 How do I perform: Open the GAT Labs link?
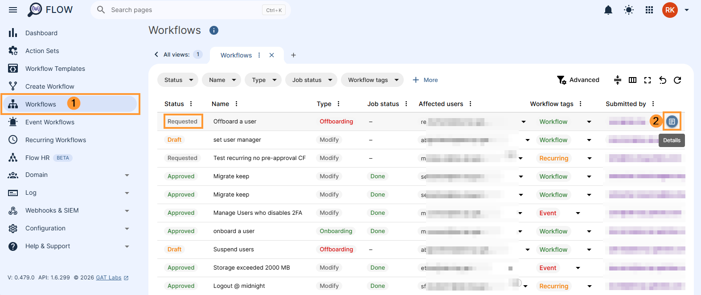pos(112,278)
